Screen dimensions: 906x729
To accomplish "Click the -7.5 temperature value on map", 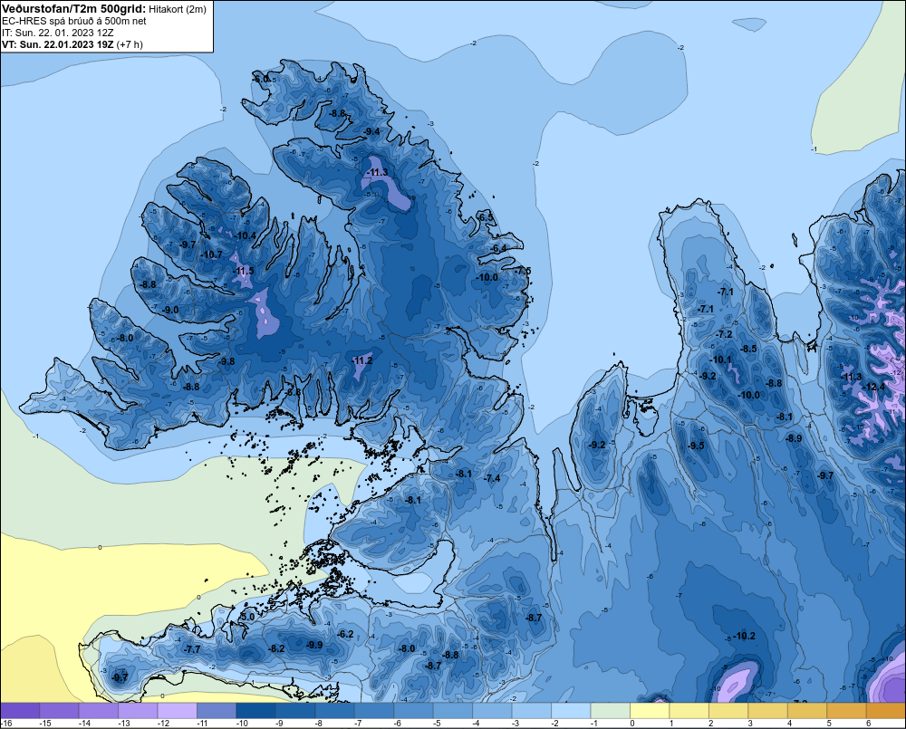I will coord(523,271).
